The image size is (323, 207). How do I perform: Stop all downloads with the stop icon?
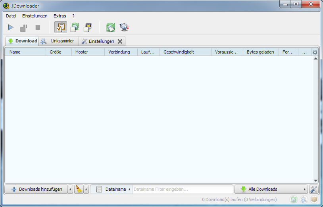pos(38,27)
